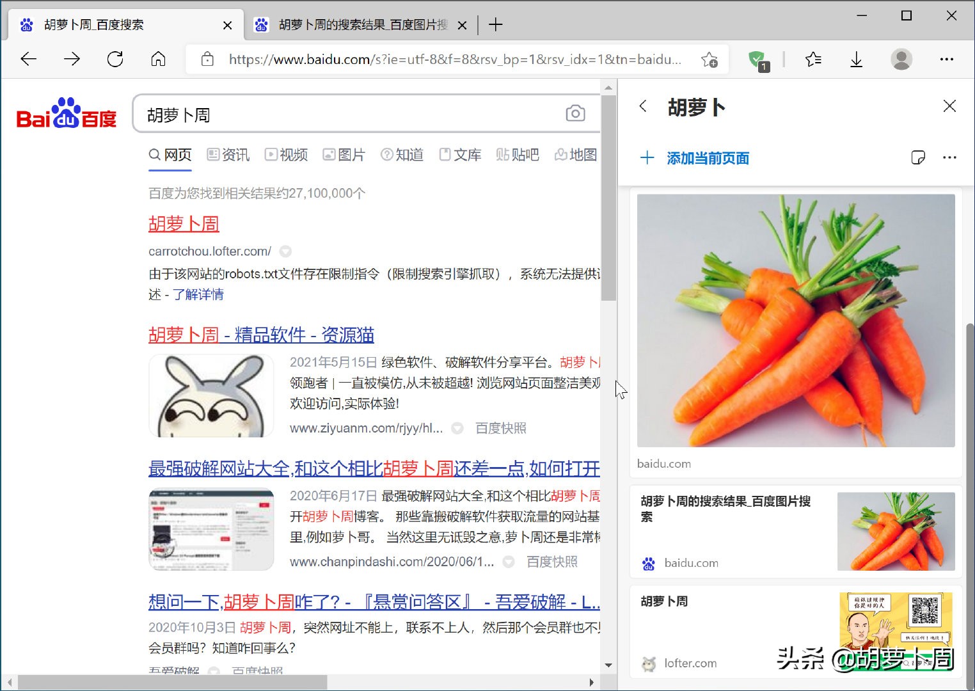Toggle favorite status via the address bar star

tap(710, 59)
